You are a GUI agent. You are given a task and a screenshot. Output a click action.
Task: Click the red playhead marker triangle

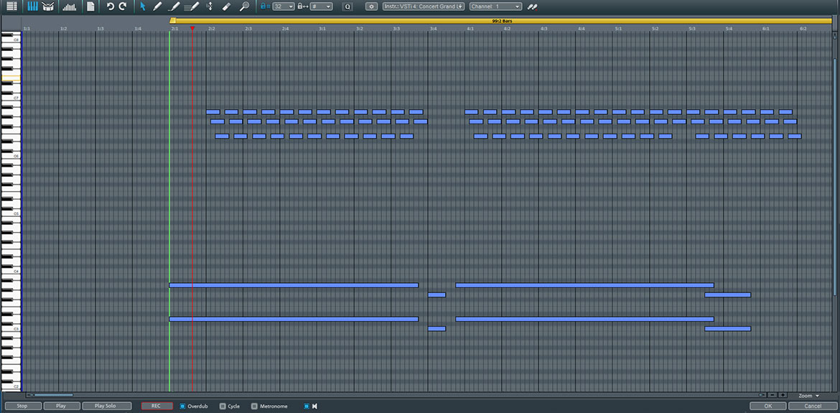click(192, 29)
